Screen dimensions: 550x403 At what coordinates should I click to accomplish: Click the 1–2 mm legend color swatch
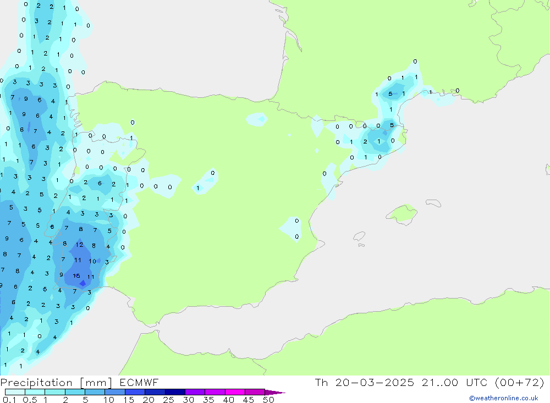[55, 392]
